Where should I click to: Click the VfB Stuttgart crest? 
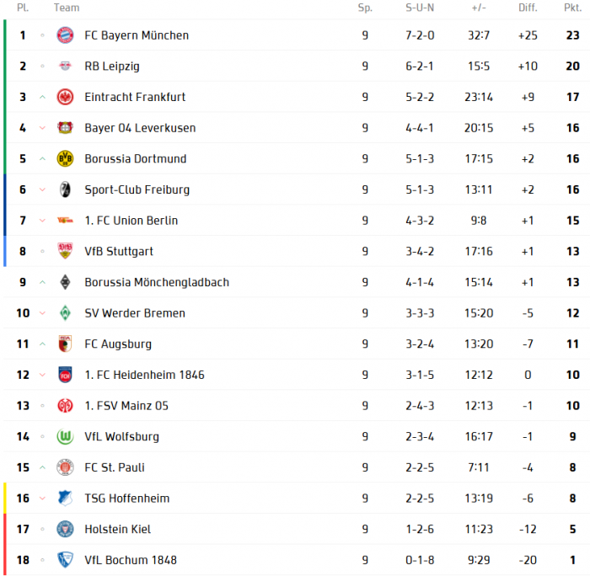pos(65,251)
